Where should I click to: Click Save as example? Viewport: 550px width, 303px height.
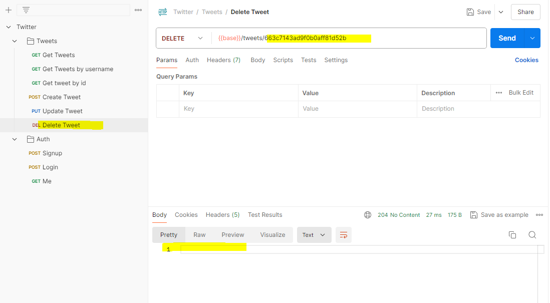coord(499,215)
